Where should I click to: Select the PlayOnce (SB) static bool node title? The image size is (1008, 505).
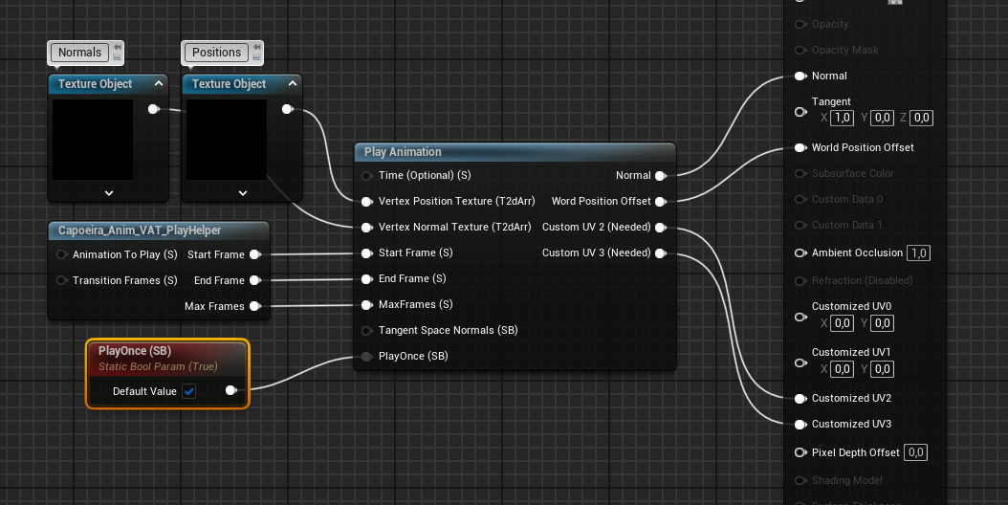[x=134, y=351]
